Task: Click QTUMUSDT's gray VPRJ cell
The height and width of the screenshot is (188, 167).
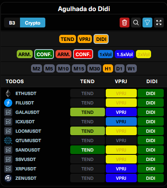Action: pos(121,140)
